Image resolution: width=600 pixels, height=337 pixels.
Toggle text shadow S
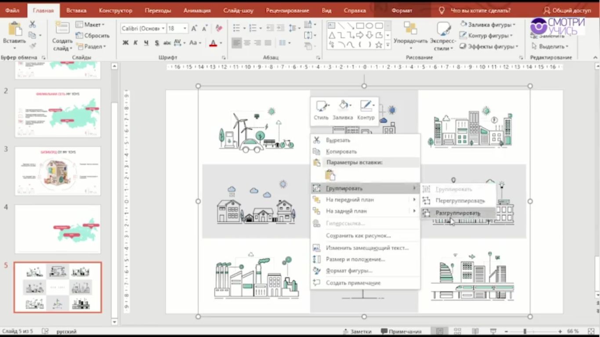157,43
